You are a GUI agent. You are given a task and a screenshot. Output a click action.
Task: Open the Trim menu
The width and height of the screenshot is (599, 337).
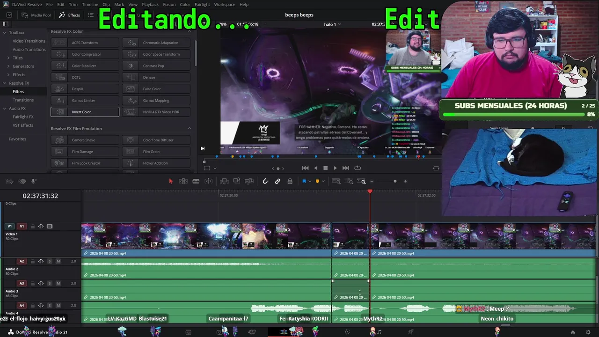(x=73, y=4)
